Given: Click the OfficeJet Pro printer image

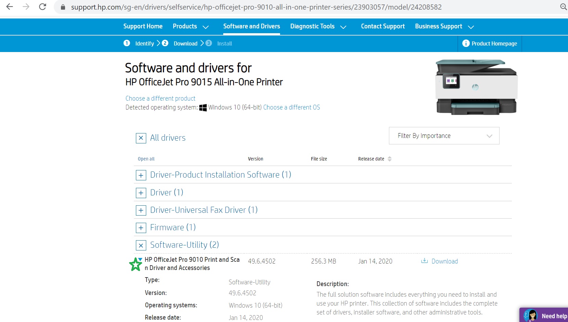Looking at the screenshot, I should (x=476, y=87).
